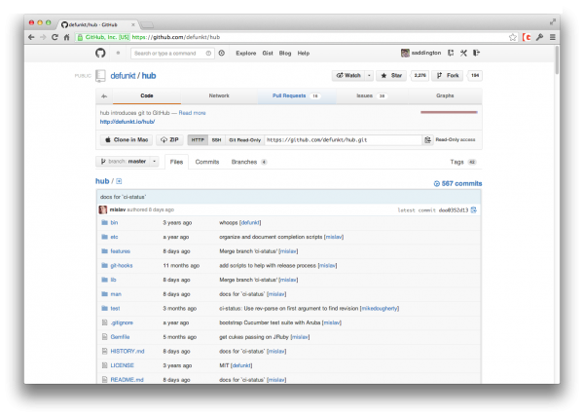
Task: Reload the page with refresh icon
Action: [x=55, y=37]
